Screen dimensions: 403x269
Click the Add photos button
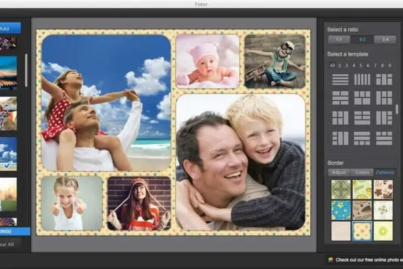pyautogui.click(x=8, y=28)
